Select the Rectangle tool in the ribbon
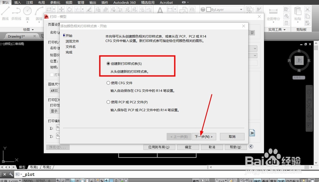Screen dimensions: 319x182 coord(49,9)
